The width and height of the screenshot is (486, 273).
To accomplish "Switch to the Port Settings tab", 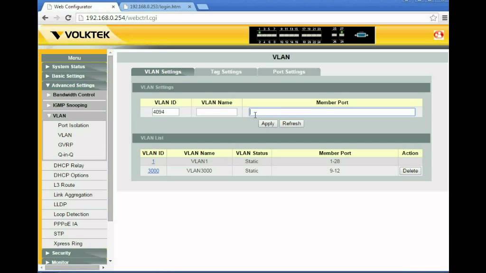I will (289, 72).
